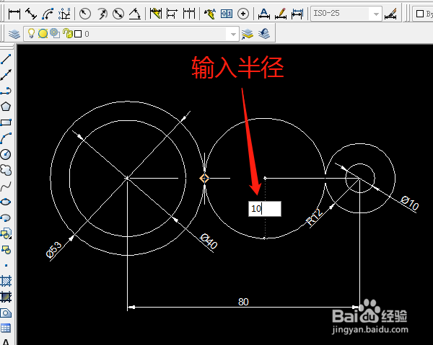Click the Ø10 dimension text
433x345 pixels.
pos(410,203)
